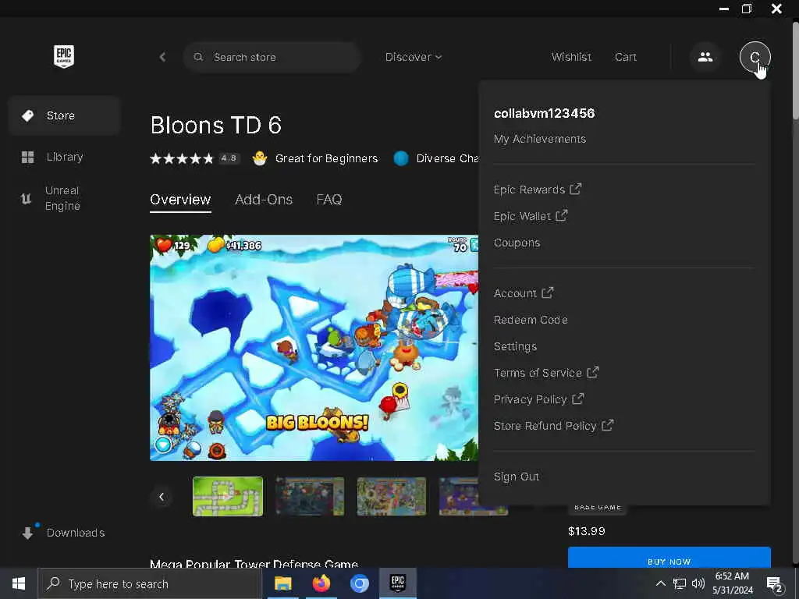Switch to the Overview tab
Image resolution: width=799 pixels, height=599 pixels.
tap(180, 199)
